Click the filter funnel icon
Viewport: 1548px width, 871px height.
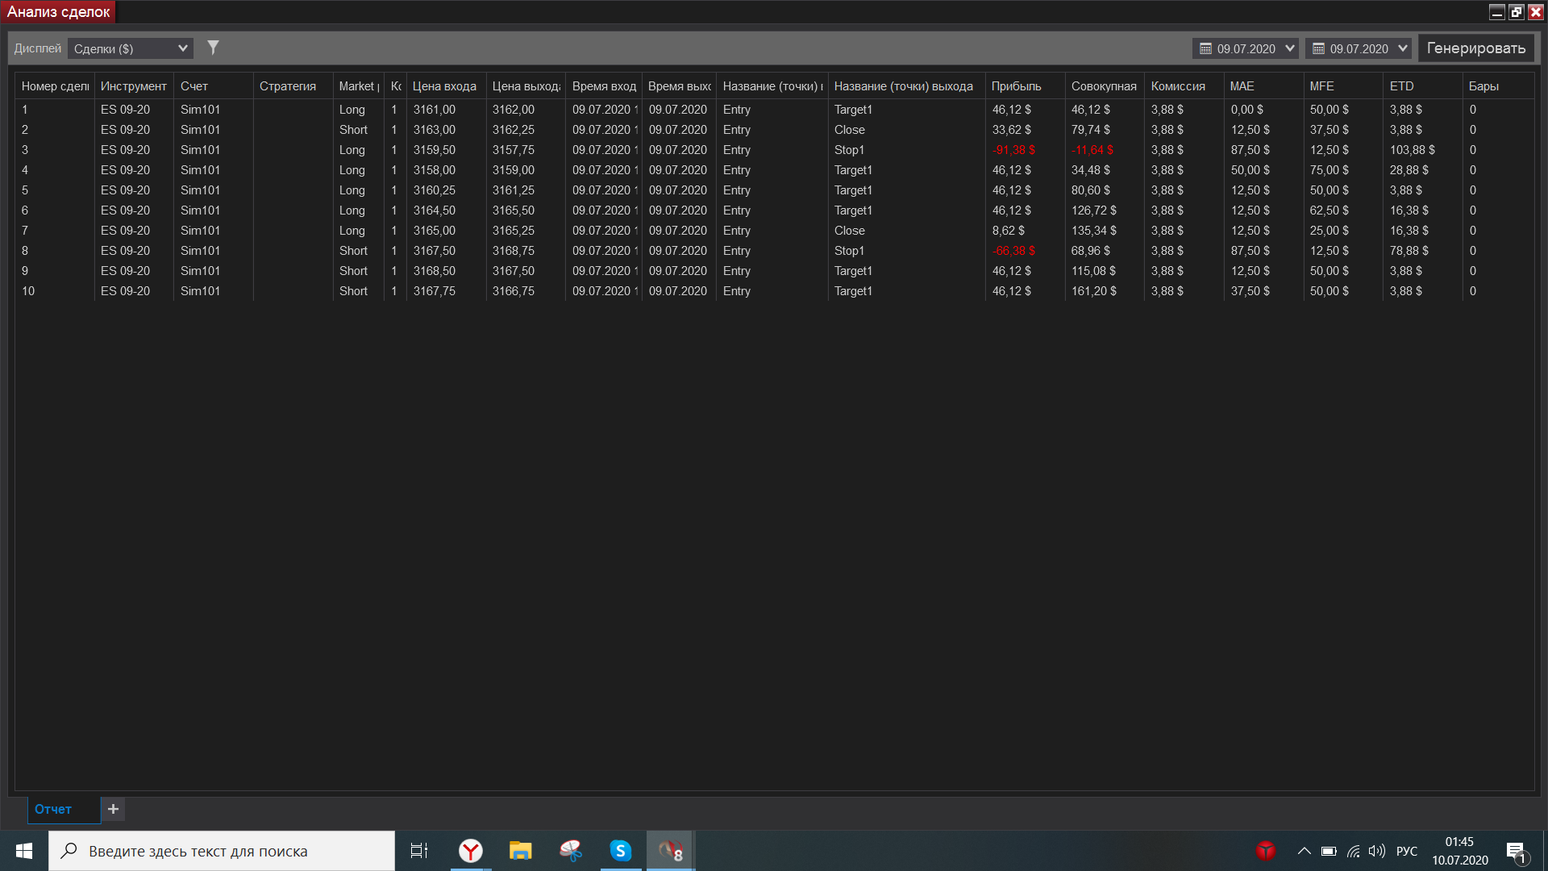[x=213, y=48]
